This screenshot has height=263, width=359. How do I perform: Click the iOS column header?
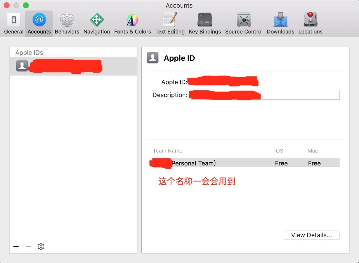279,151
